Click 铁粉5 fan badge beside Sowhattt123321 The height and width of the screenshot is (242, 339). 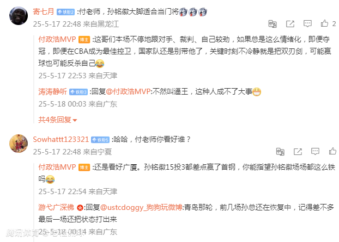coord(100,140)
